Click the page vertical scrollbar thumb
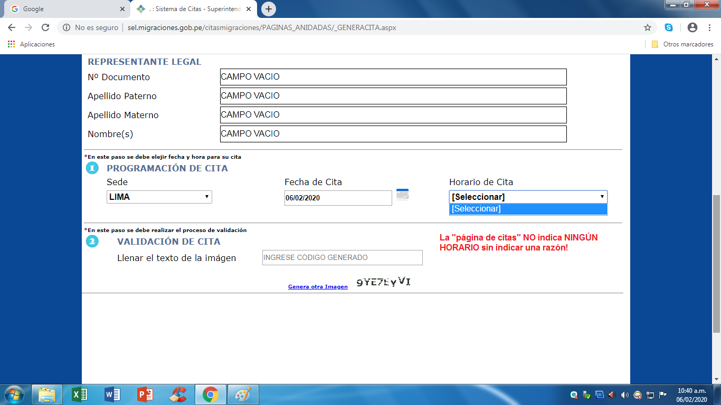 pos(716,264)
